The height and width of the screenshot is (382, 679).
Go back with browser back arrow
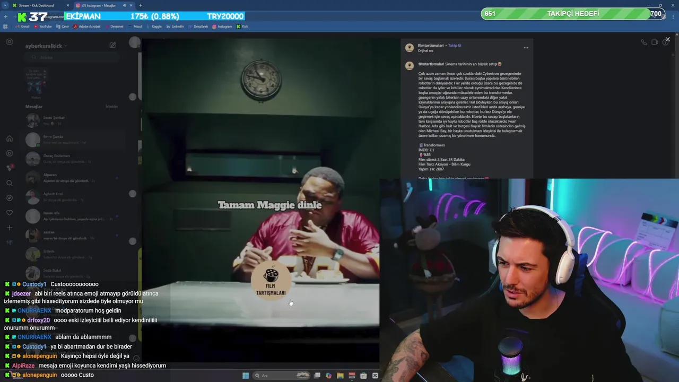point(6,16)
